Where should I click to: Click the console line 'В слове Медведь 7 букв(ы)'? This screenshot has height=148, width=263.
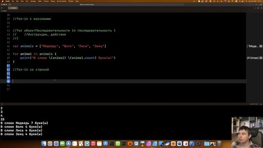click(x=24, y=123)
